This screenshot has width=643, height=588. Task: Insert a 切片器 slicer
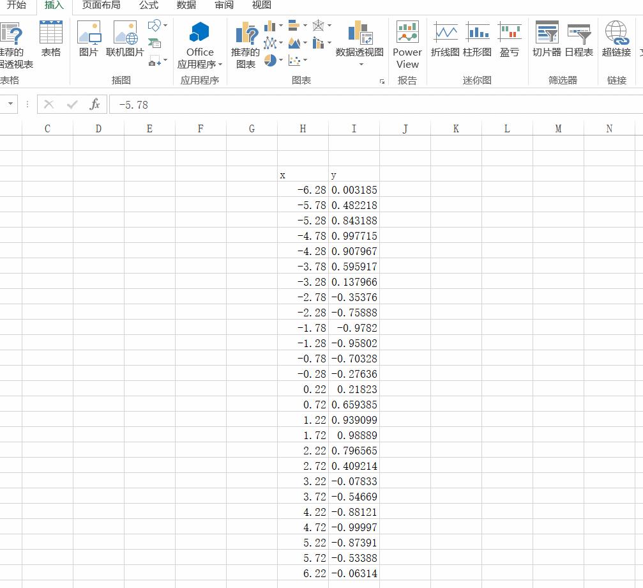tap(547, 38)
